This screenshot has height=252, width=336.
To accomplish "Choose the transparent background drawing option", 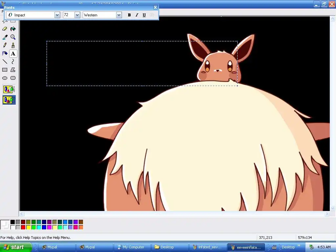I will pyautogui.click(x=9, y=100).
